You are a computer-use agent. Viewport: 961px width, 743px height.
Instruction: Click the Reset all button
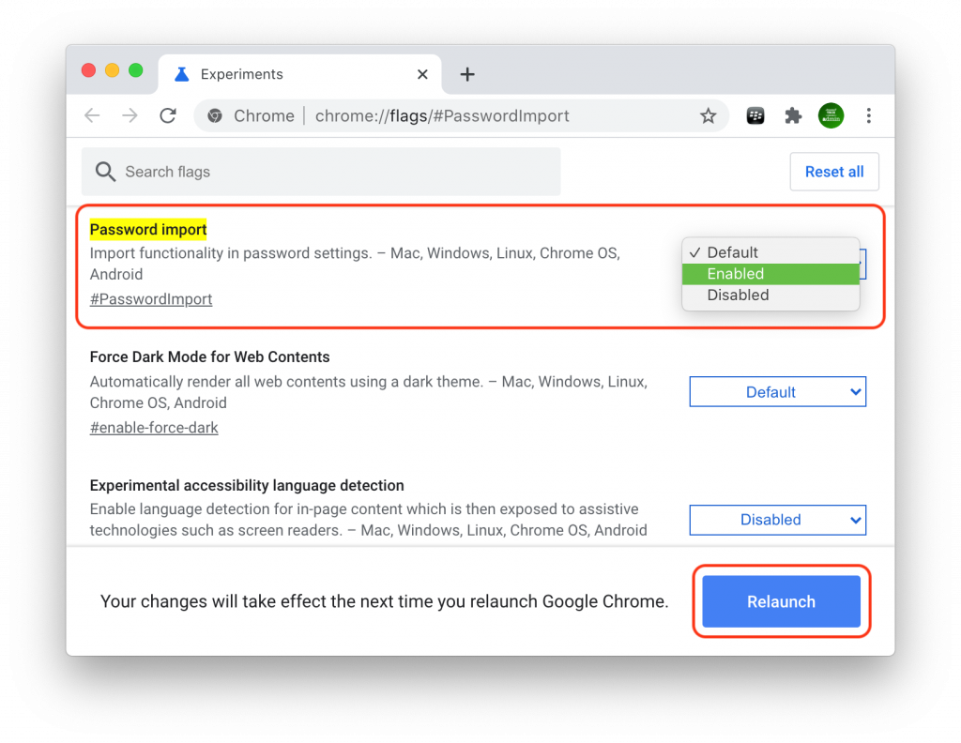pyautogui.click(x=834, y=172)
